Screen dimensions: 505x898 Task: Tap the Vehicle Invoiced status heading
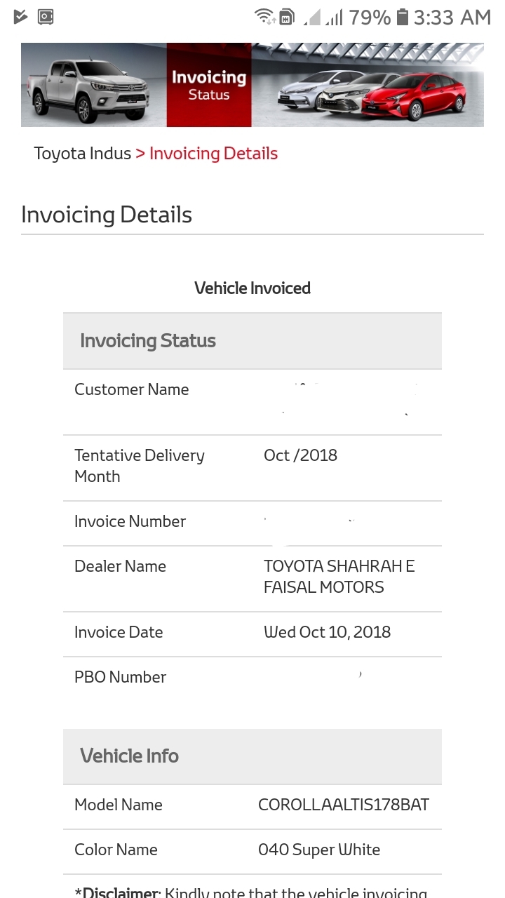252,288
